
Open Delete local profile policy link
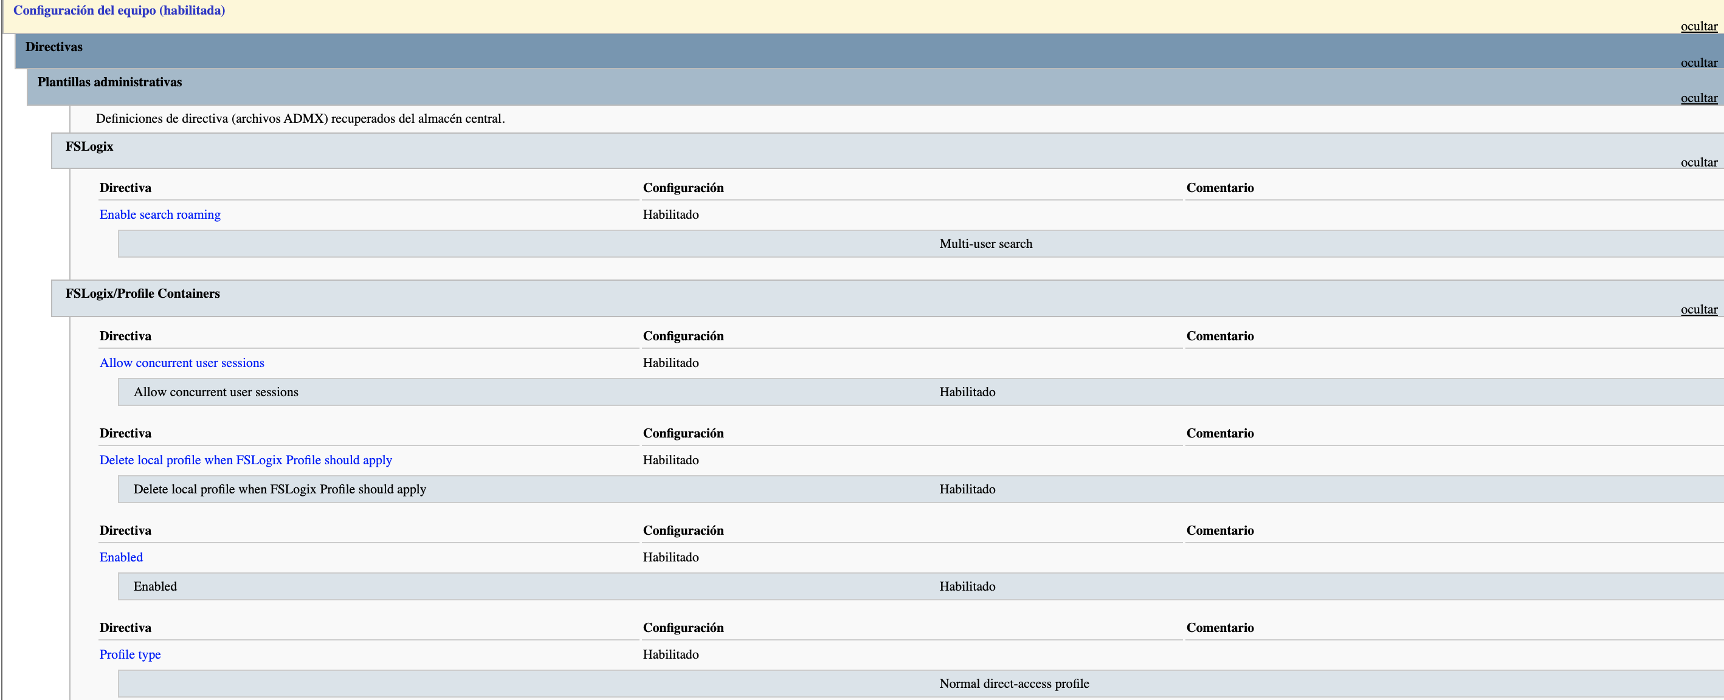[x=245, y=461]
